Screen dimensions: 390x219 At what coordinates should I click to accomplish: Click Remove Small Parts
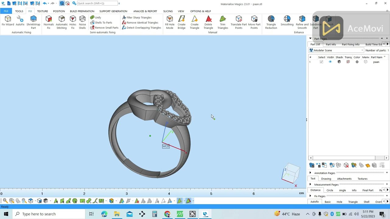click(104, 28)
